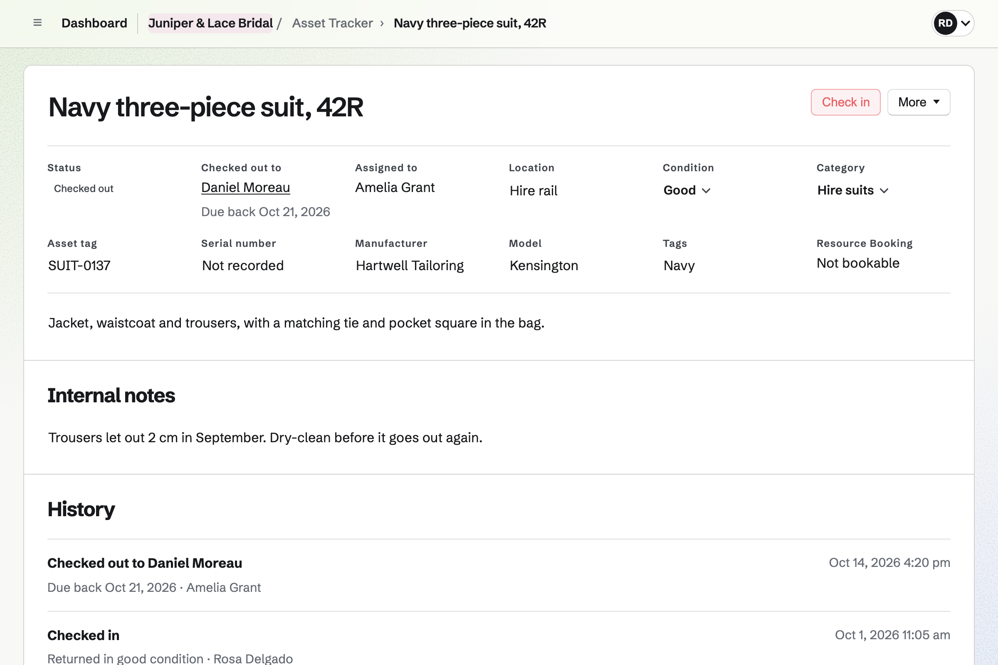Click the Check in button
The height and width of the screenshot is (665, 998).
(x=845, y=102)
